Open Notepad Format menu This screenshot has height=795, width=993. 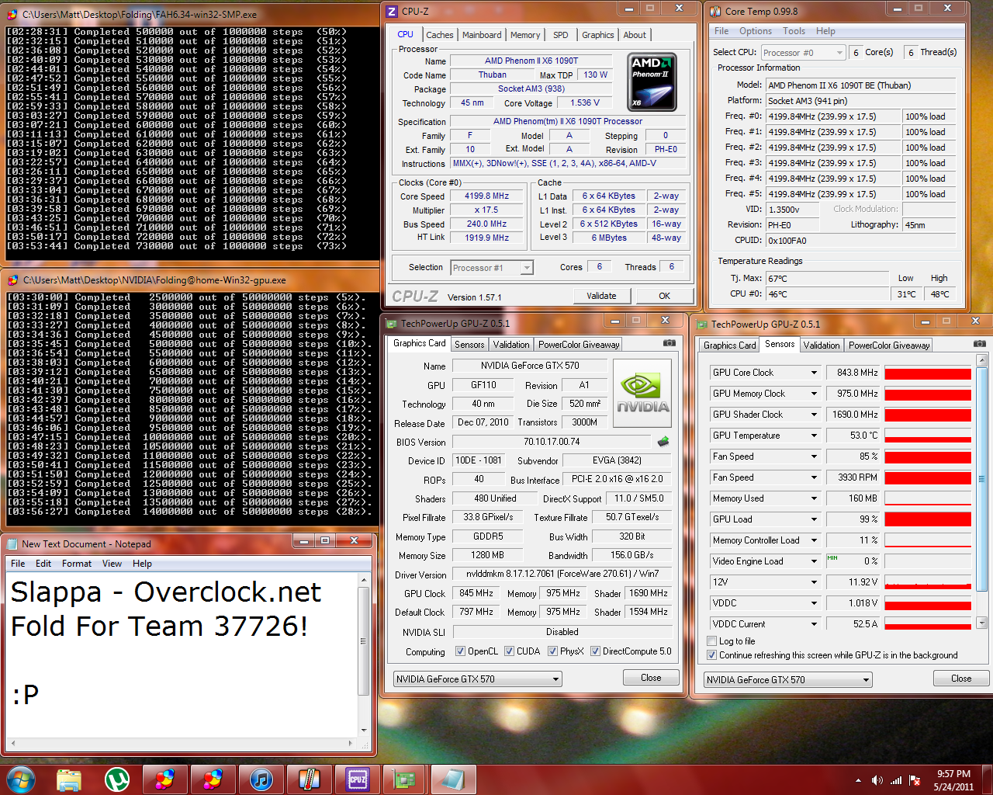pyautogui.click(x=77, y=564)
